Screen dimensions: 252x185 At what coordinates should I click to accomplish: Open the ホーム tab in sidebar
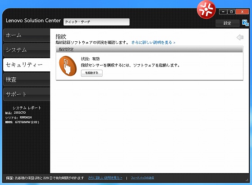coord(27,35)
